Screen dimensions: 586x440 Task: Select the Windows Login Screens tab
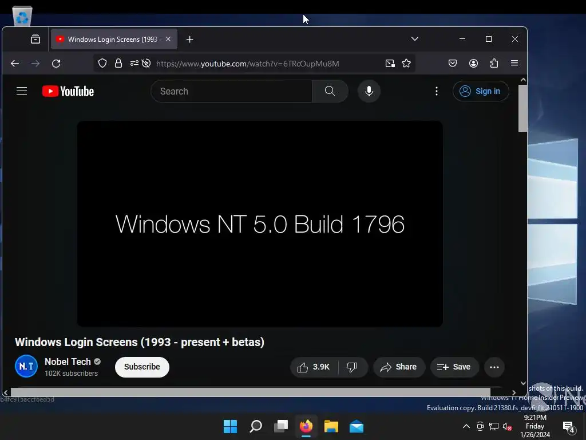(114, 39)
